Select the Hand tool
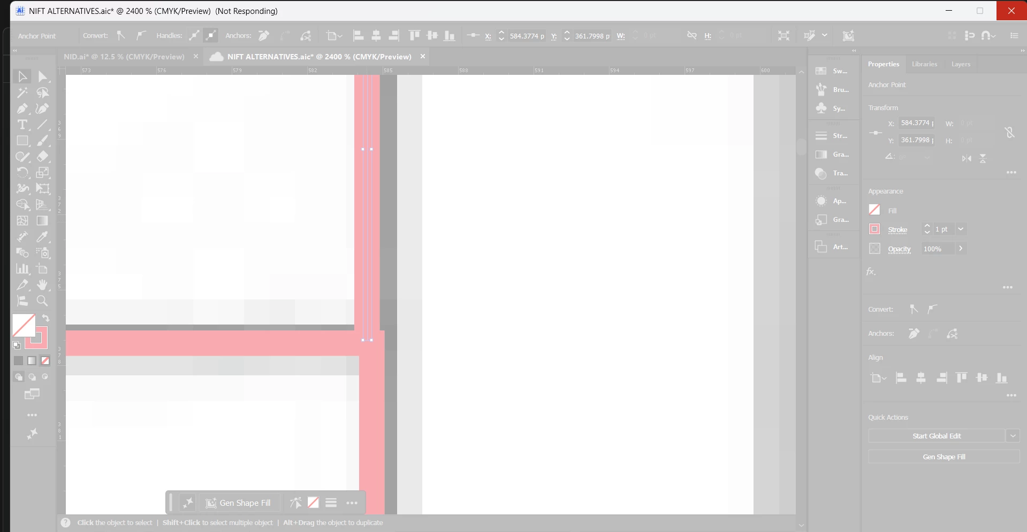 tap(43, 285)
